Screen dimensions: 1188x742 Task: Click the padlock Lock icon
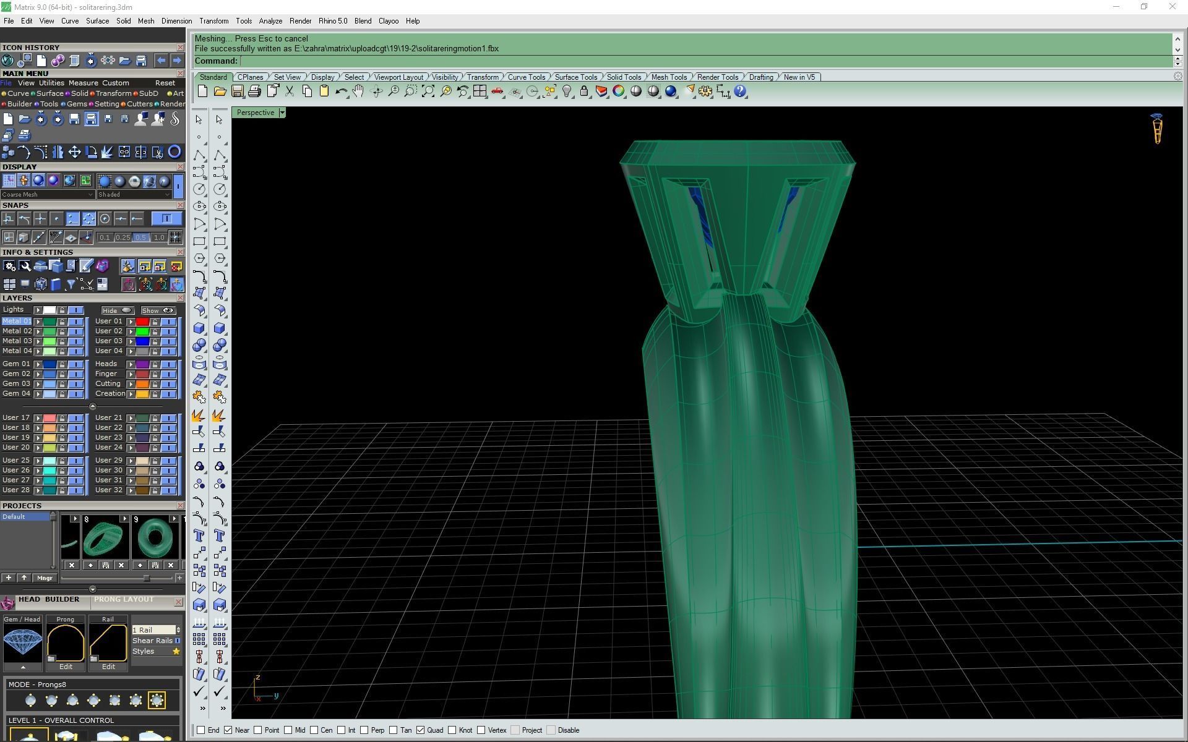(x=583, y=92)
